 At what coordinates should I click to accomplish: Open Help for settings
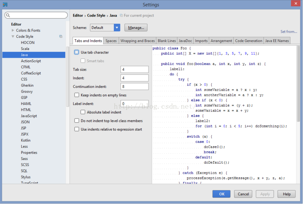286,194
